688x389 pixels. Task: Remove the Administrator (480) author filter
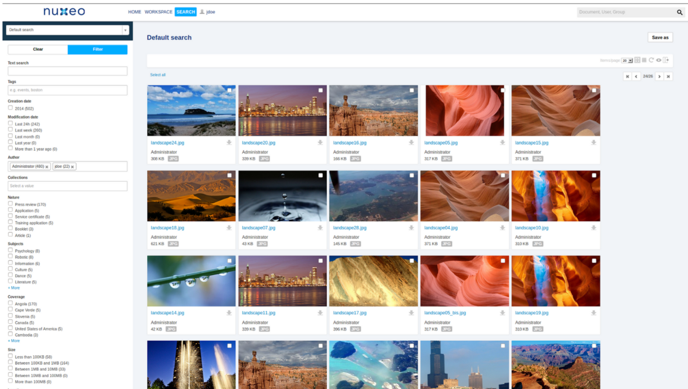pyautogui.click(x=47, y=167)
